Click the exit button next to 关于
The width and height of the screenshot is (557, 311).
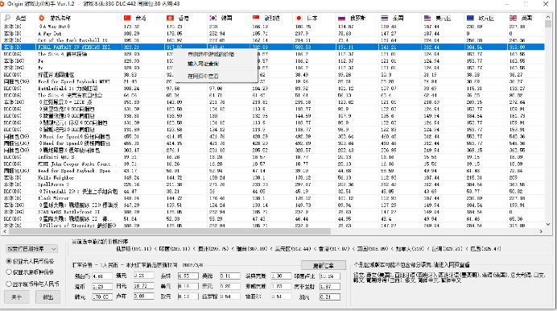(x=48, y=296)
